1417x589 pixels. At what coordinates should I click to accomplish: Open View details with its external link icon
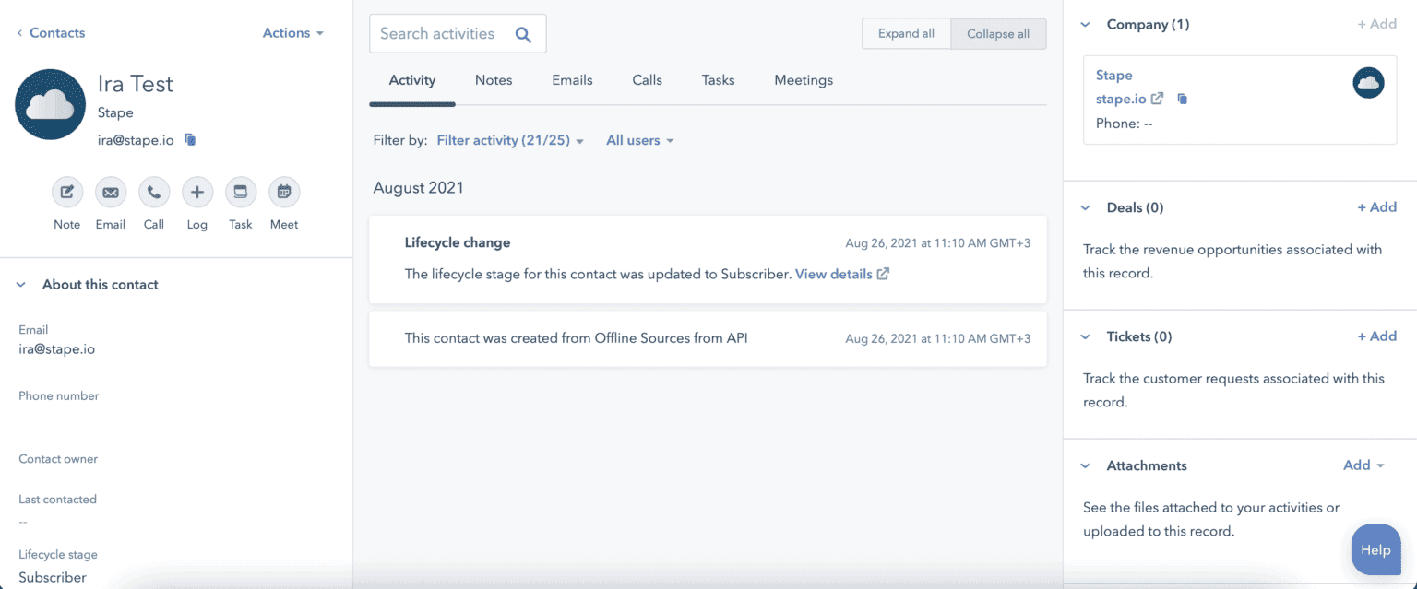[x=883, y=273]
